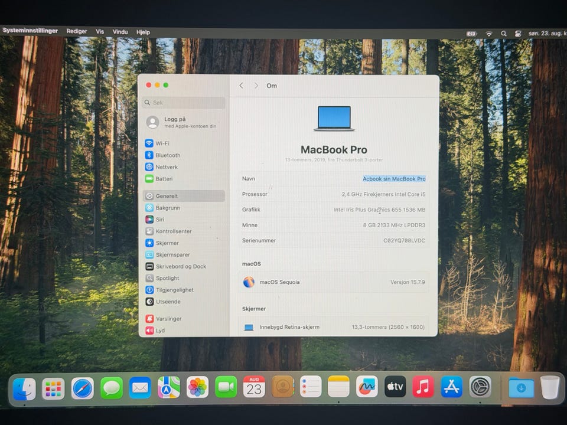Open Calendar from the Dock

tap(254, 387)
